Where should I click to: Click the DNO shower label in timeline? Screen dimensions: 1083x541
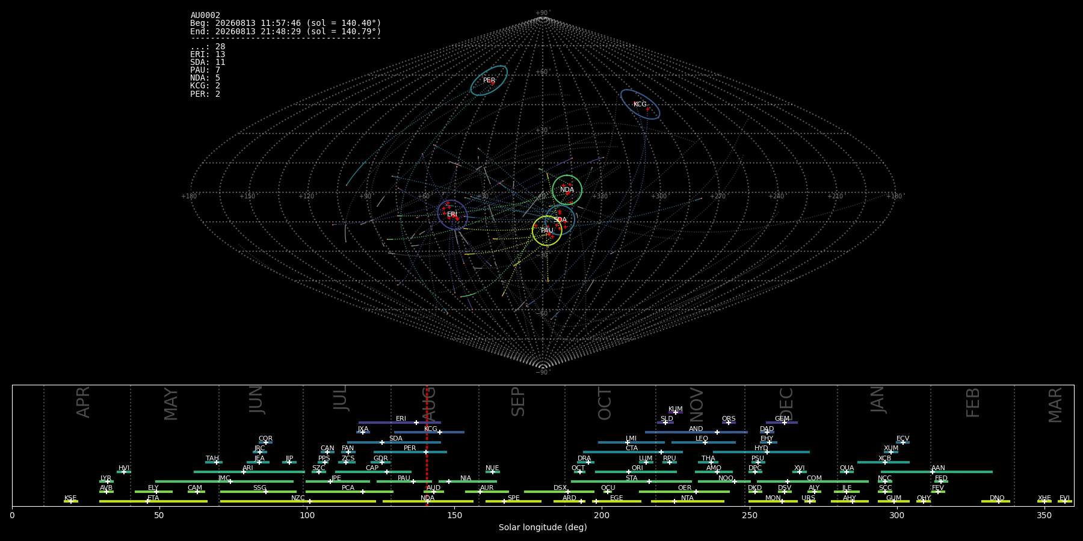997,498
